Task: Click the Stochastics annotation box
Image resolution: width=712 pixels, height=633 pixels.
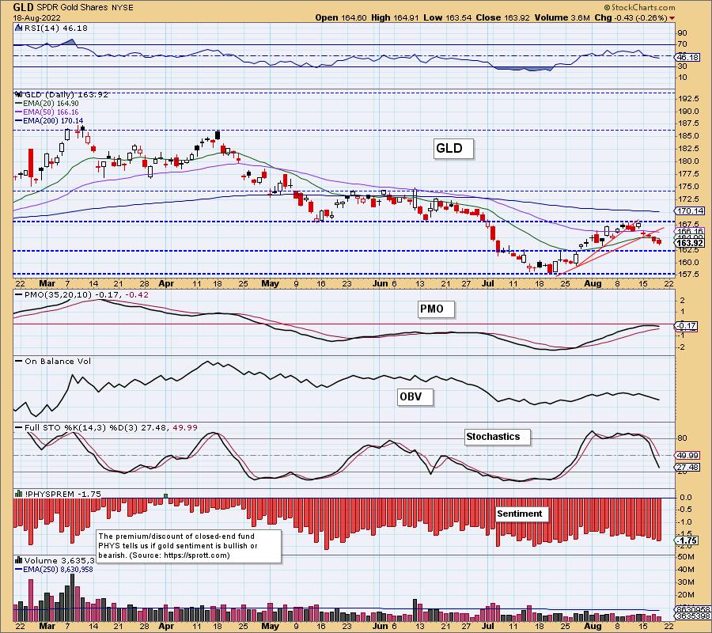Action: 498,437
